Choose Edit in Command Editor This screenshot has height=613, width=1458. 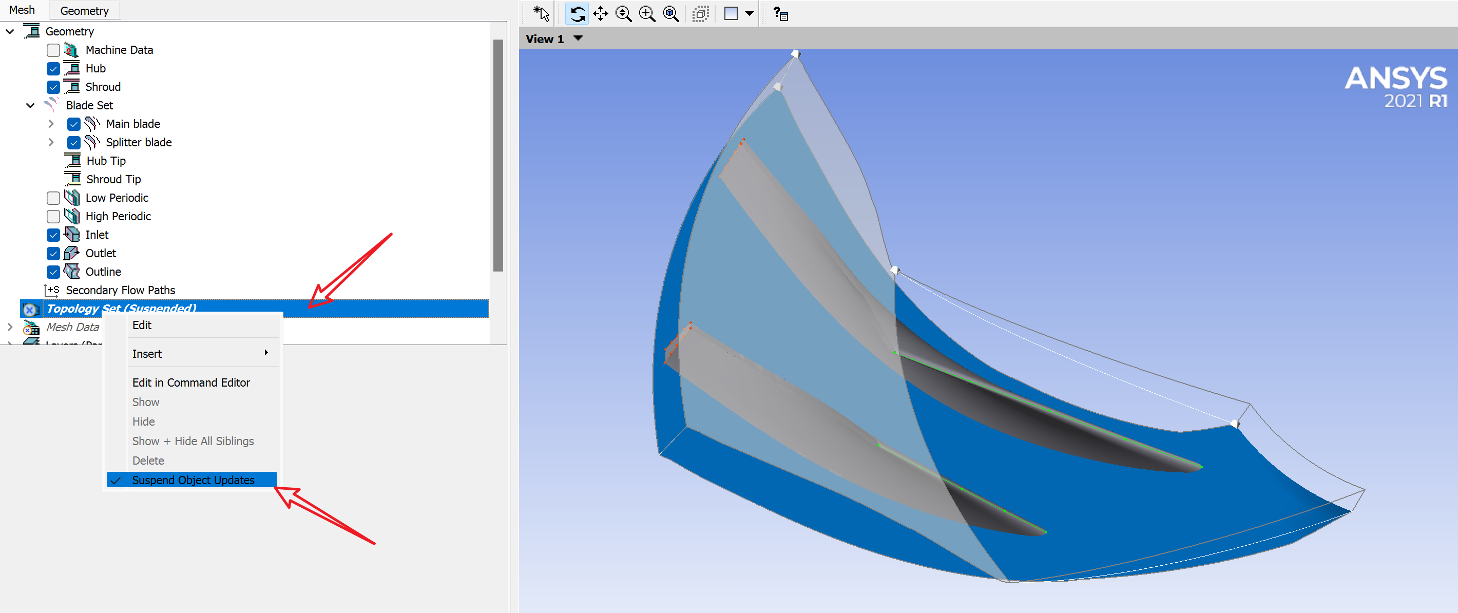tap(191, 382)
